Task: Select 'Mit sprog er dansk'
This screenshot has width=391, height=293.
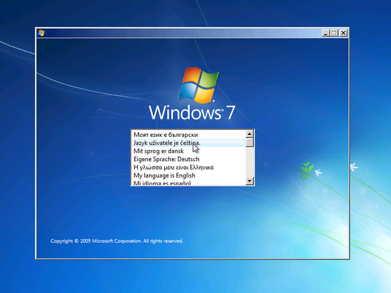Action: (188, 151)
